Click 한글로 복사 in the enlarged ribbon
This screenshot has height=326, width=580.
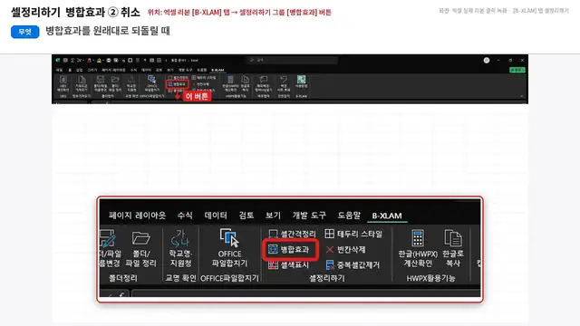click(x=453, y=248)
